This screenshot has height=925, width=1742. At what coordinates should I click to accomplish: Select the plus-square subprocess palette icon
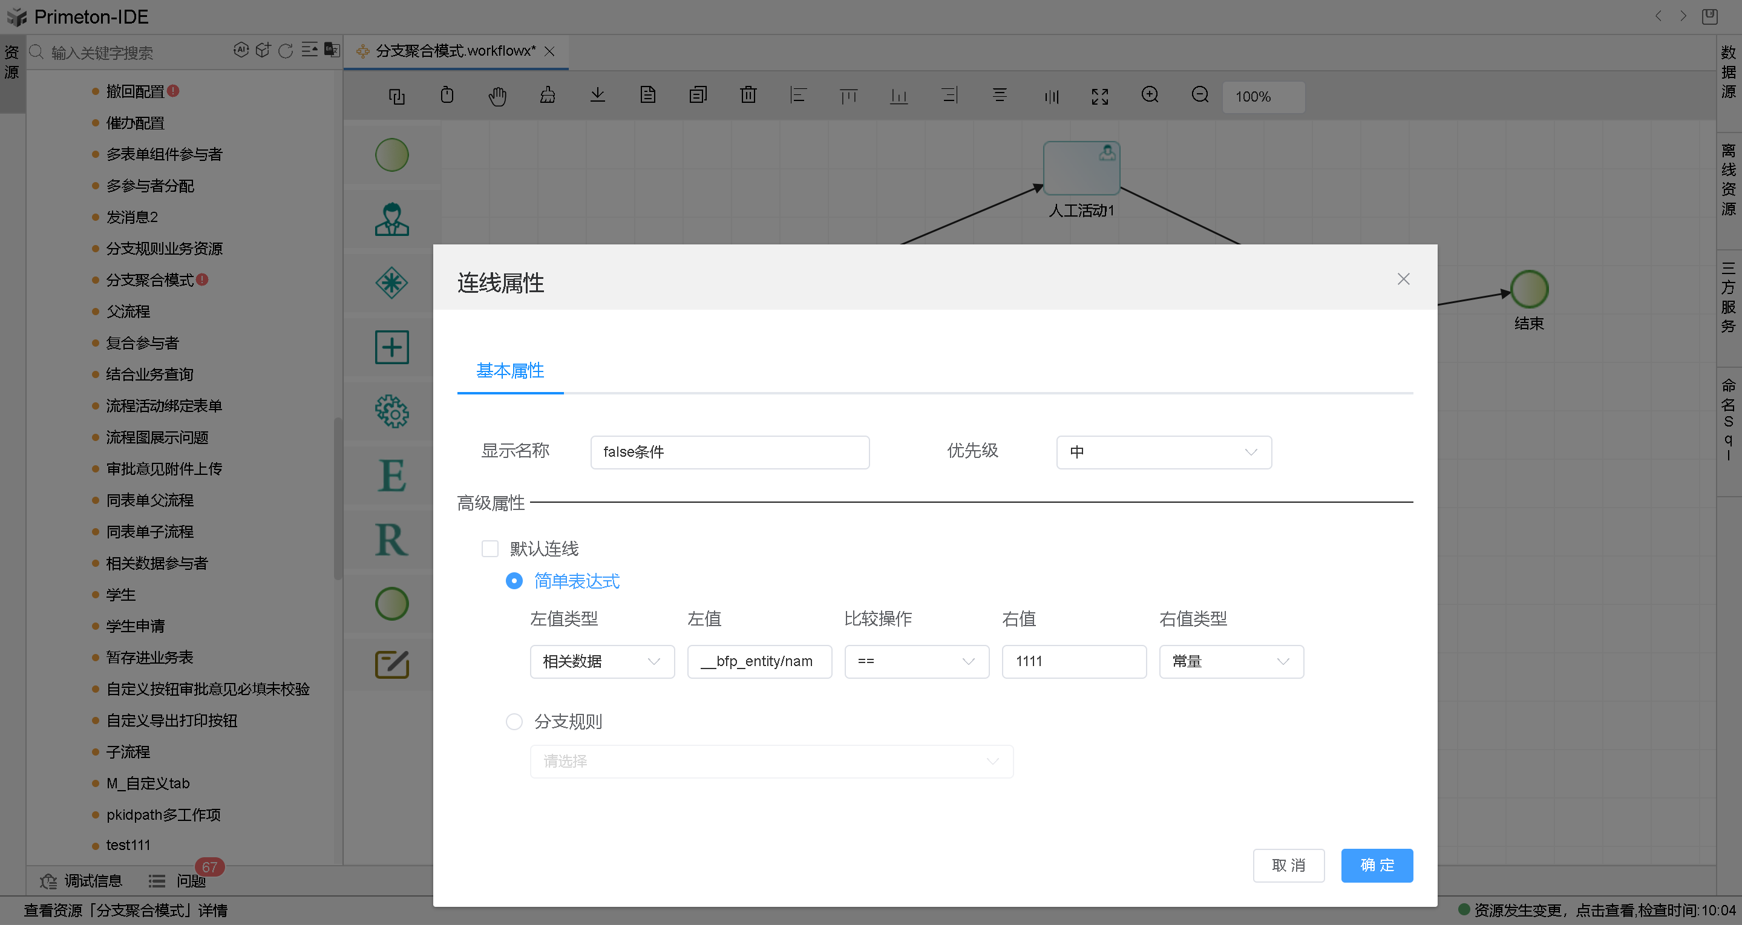pyautogui.click(x=391, y=347)
